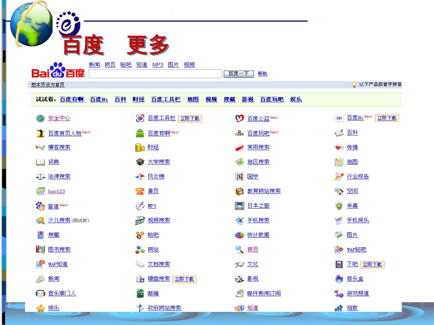Click the 百度公益 heart icon

point(239,118)
